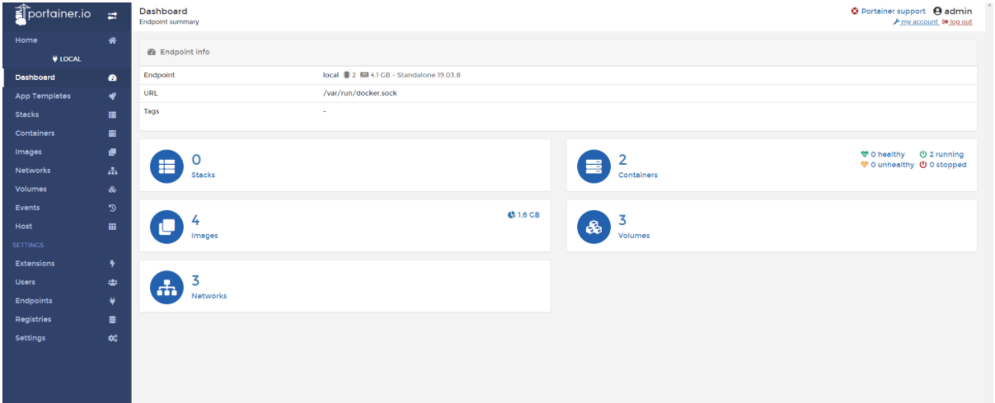This screenshot has height=403, width=995.
Task: Click the Home house icon
Action: [x=113, y=40]
